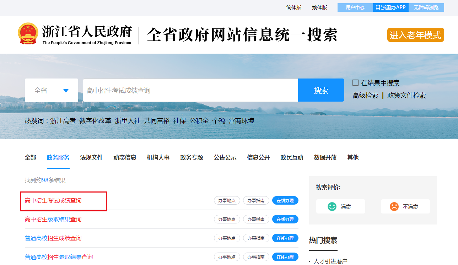Click the blue 搜索 button
This screenshot has height=265, width=458.
[x=321, y=90]
